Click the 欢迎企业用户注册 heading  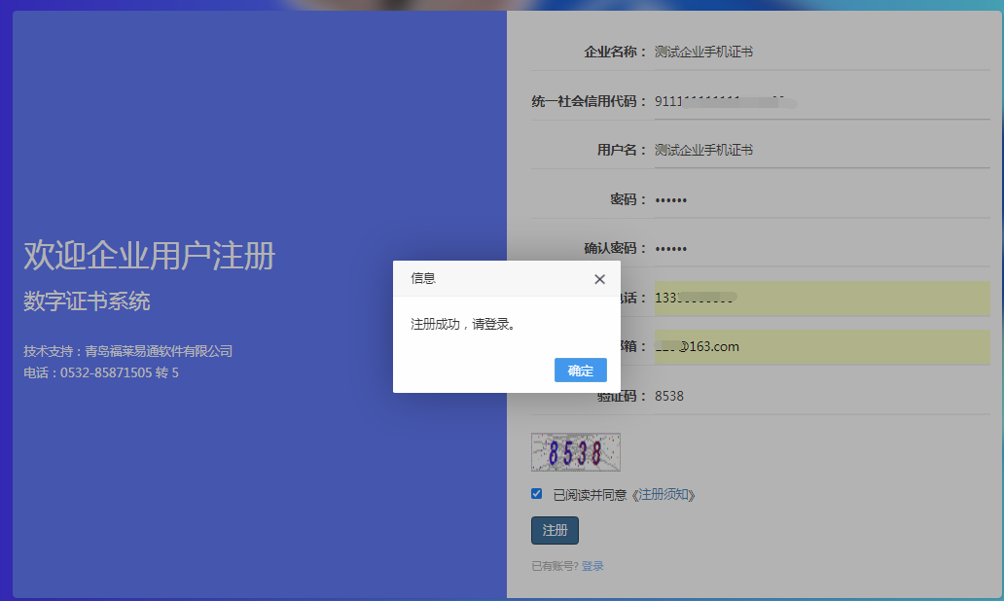pos(150,256)
